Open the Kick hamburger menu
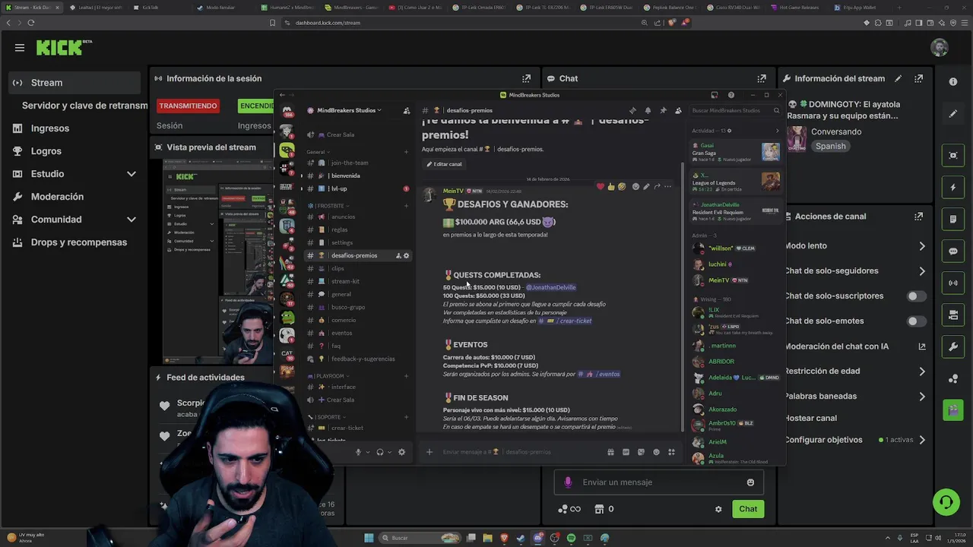The width and height of the screenshot is (973, 547). pos(20,48)
